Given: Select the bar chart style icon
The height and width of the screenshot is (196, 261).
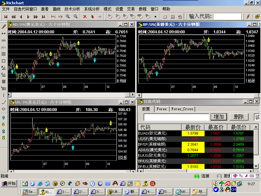Looking at the screenshot, I should [x=173, y=17].
